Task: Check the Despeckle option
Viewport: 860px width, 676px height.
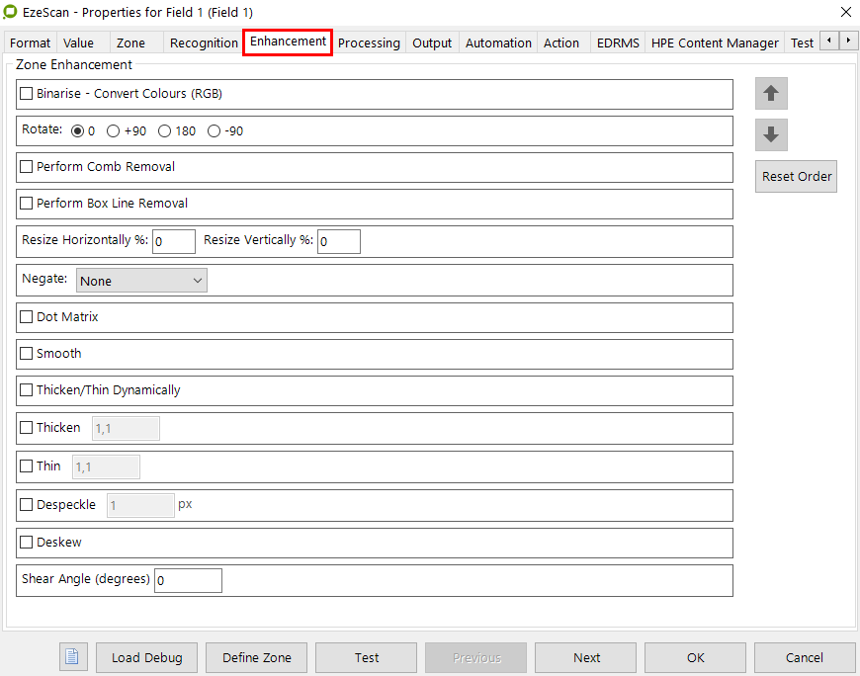Action: [x=27, y=505]
